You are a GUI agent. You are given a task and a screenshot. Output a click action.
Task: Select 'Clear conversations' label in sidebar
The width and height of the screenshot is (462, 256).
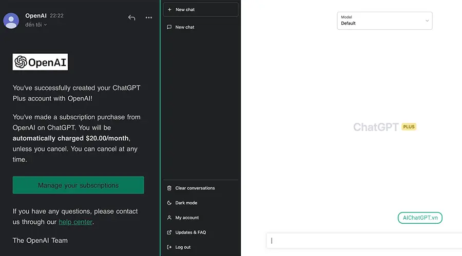(195, 188)
